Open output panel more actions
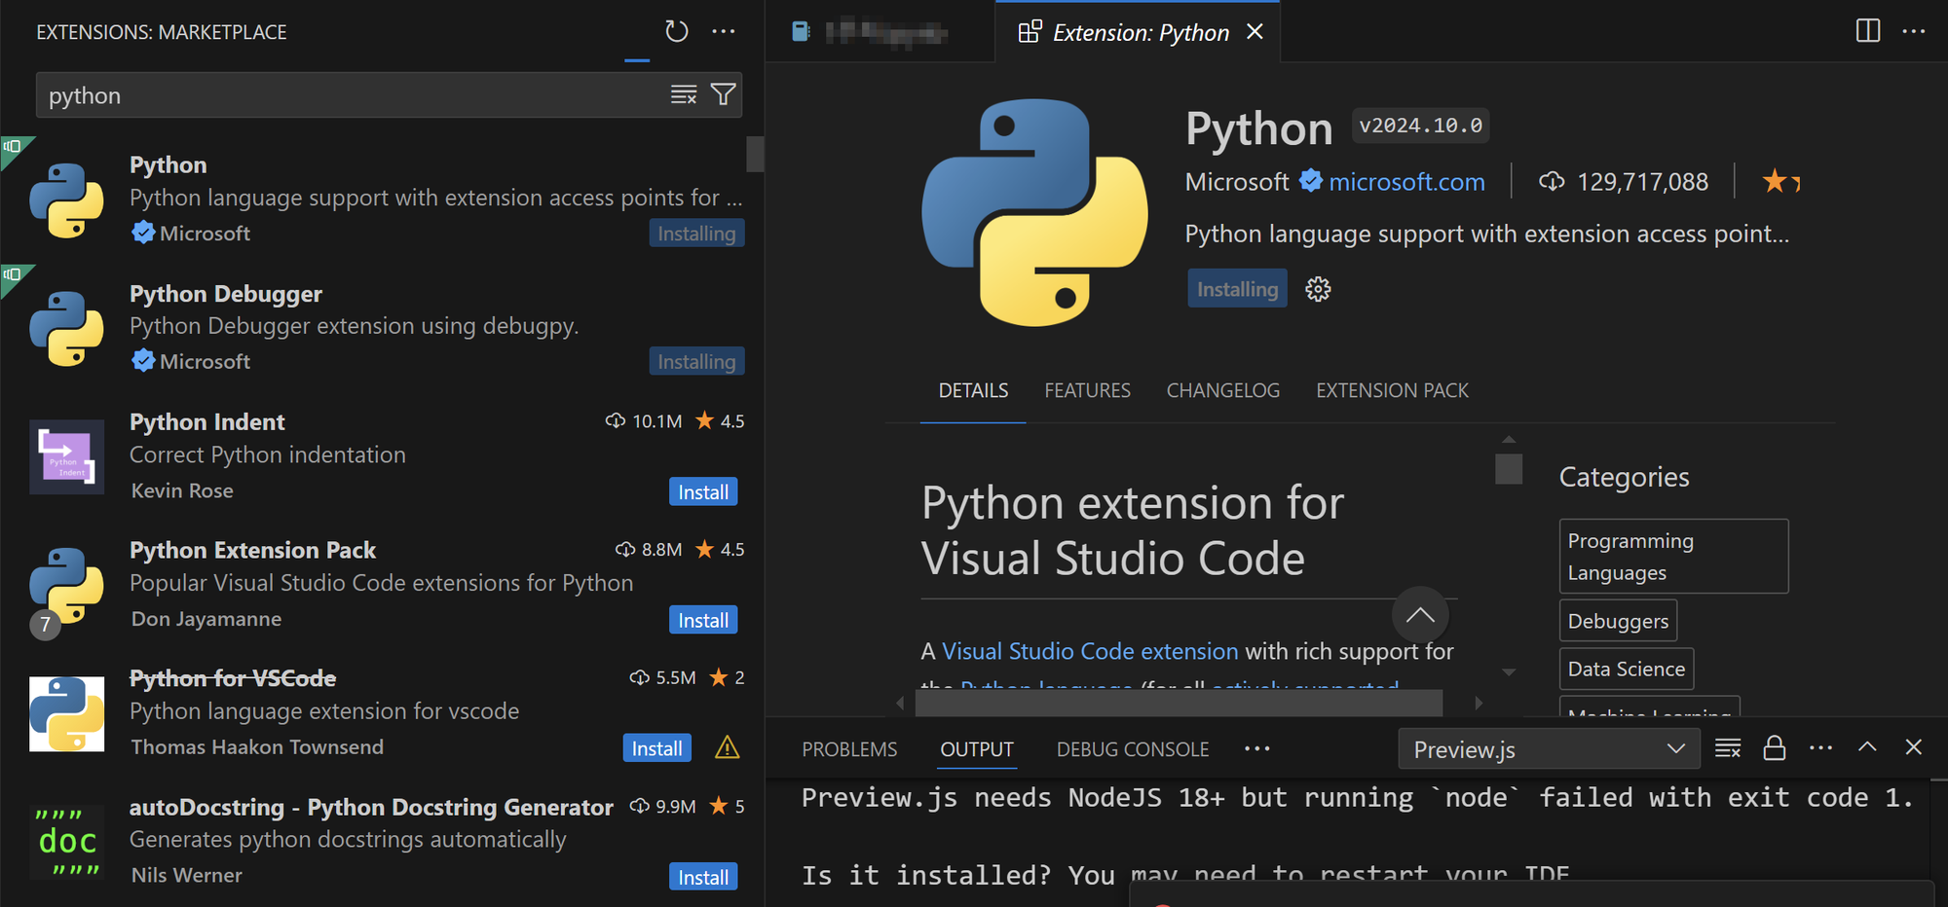 click(x=1820, y=747)
